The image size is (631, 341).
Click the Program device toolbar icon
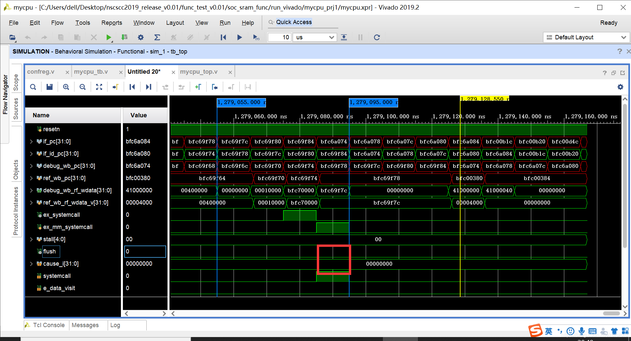(x=124, y=37)
